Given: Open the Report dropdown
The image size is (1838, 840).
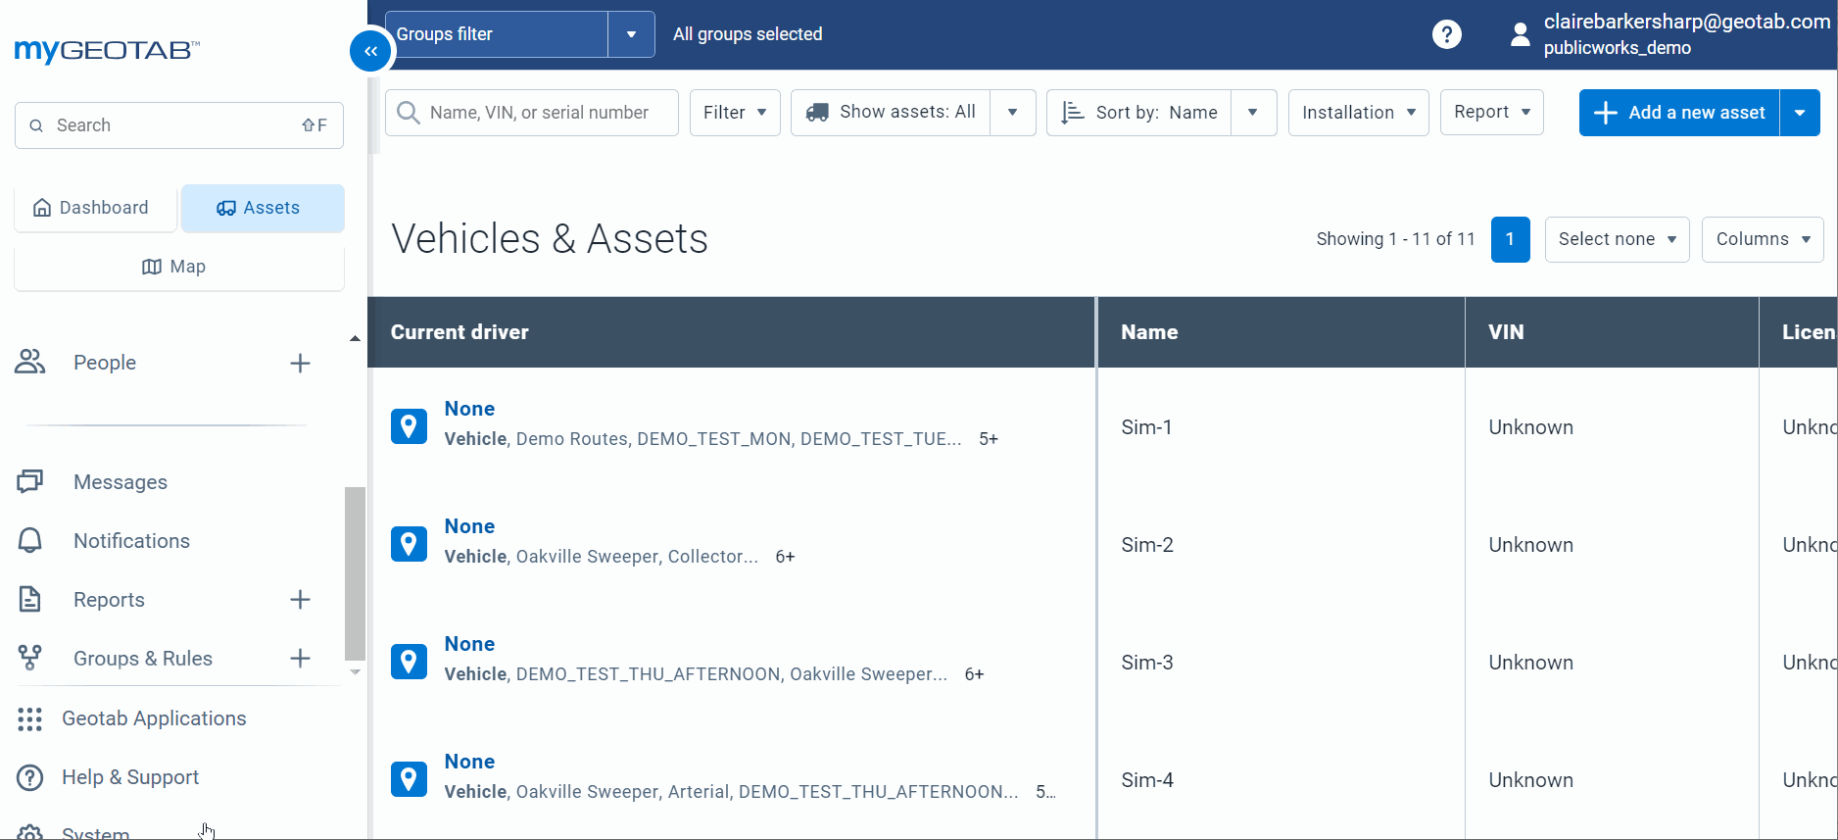Looking at the screenshot, I should pos(1491,113).
